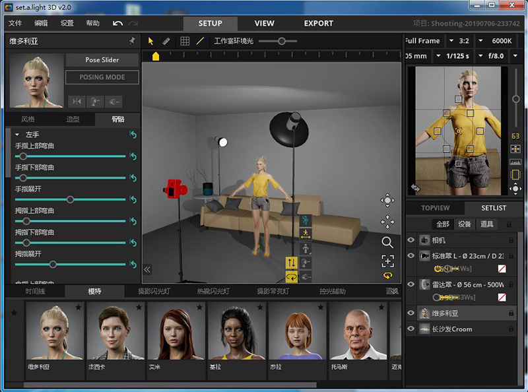This screenshot has width=528, height=392.
Task: Select the arrow pointer tool
Action: (x=150, y=41)
